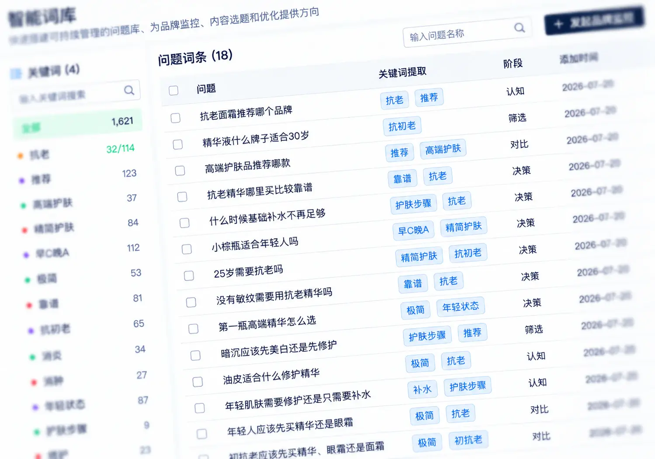Choose the 精简护肤 keyword with count 84
The width and height of the screenshot is (655, 459).
pos(81,226)
